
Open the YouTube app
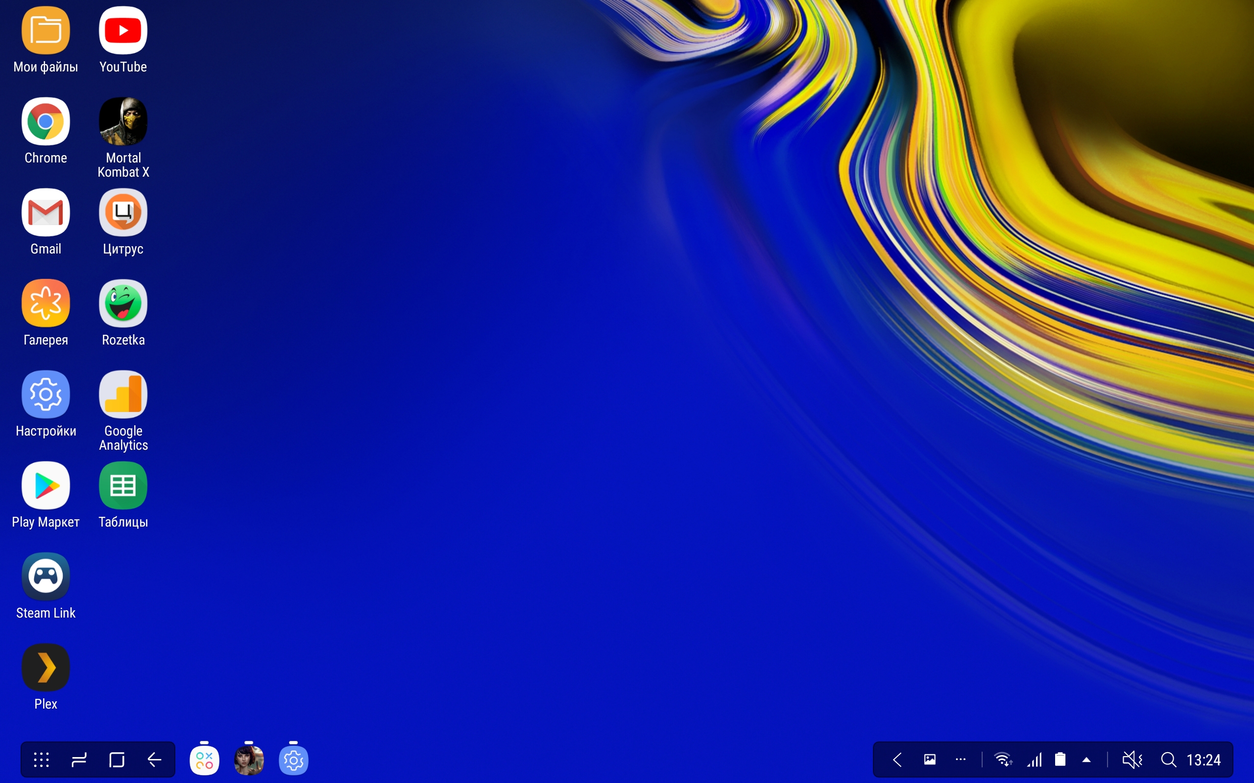click(x=123, y=31)
